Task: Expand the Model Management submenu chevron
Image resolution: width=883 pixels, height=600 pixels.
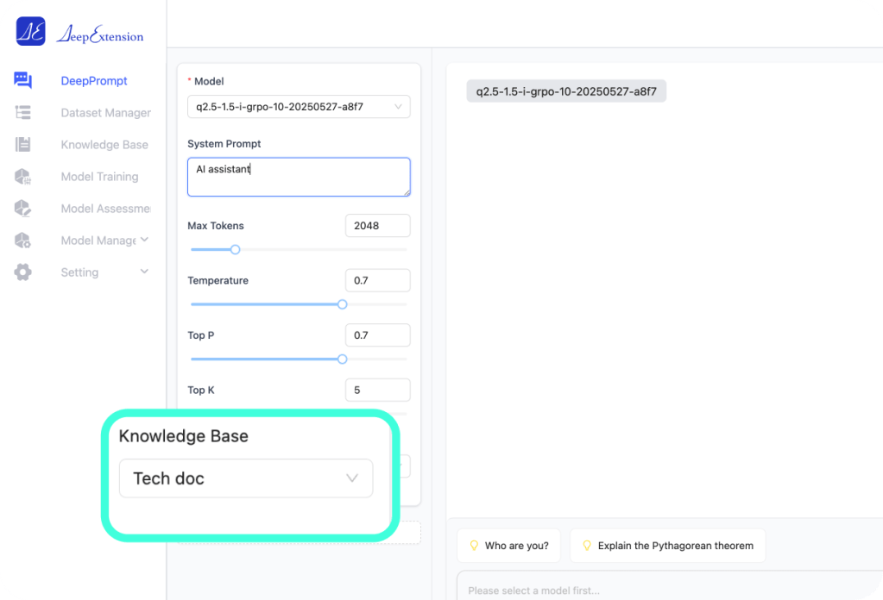Action: pos(144,240)
